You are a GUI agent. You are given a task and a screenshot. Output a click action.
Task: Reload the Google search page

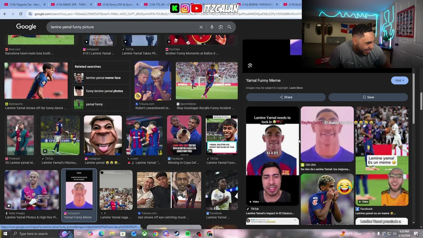[x=20, y=14]
